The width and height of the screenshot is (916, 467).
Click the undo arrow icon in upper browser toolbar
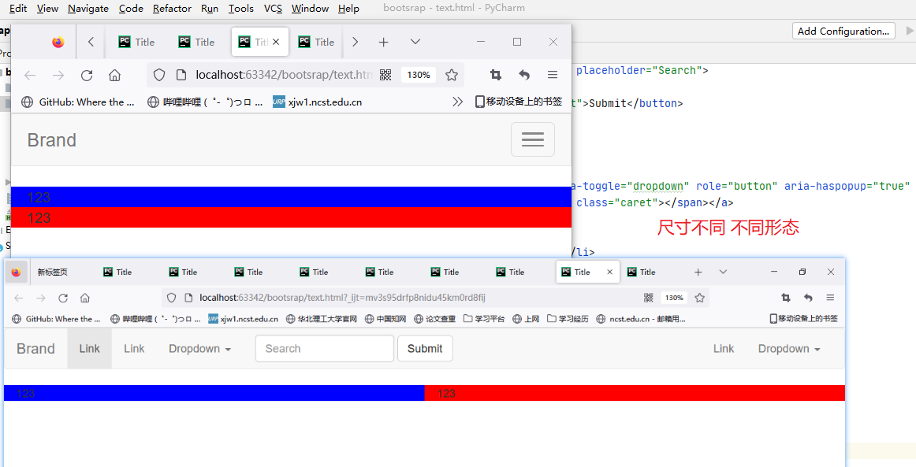(x=524, y=75)
